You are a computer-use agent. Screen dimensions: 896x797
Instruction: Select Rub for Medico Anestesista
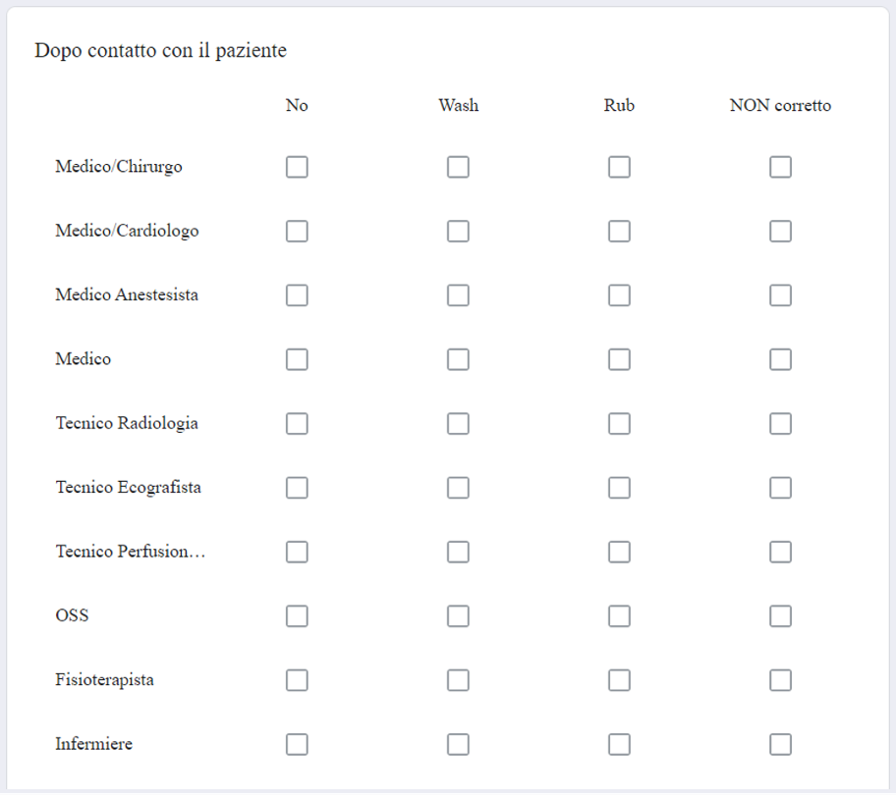tap(619, 295)
